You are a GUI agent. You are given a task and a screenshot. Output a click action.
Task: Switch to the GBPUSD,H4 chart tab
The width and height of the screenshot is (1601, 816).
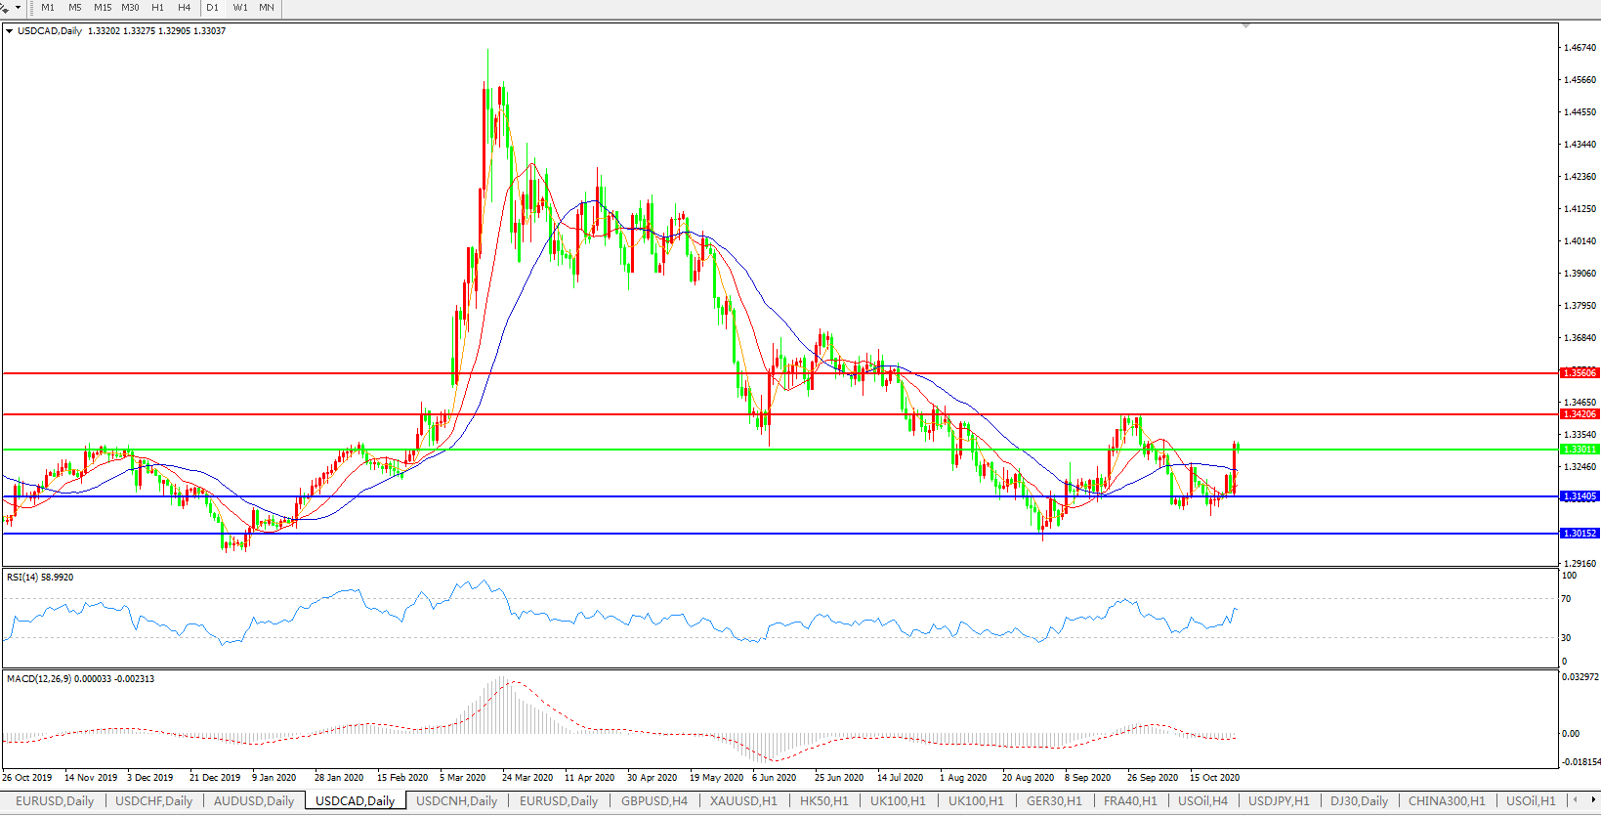pyautogui.click(x=653, y=801)
